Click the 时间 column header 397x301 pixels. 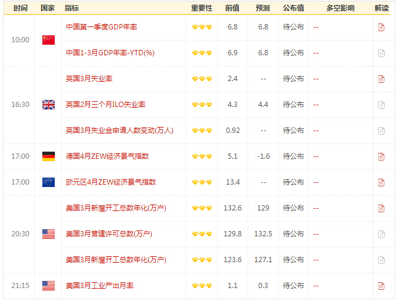(20, 8)
